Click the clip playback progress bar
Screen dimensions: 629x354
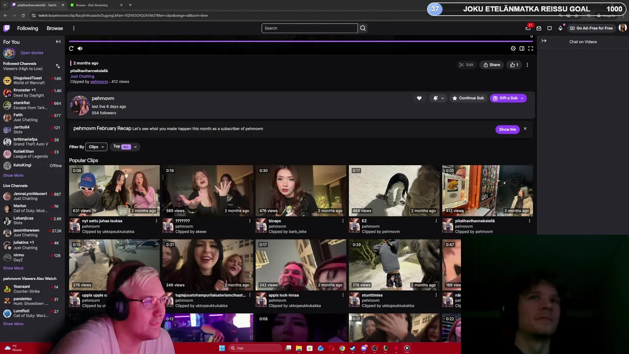[x=300, y=41]
